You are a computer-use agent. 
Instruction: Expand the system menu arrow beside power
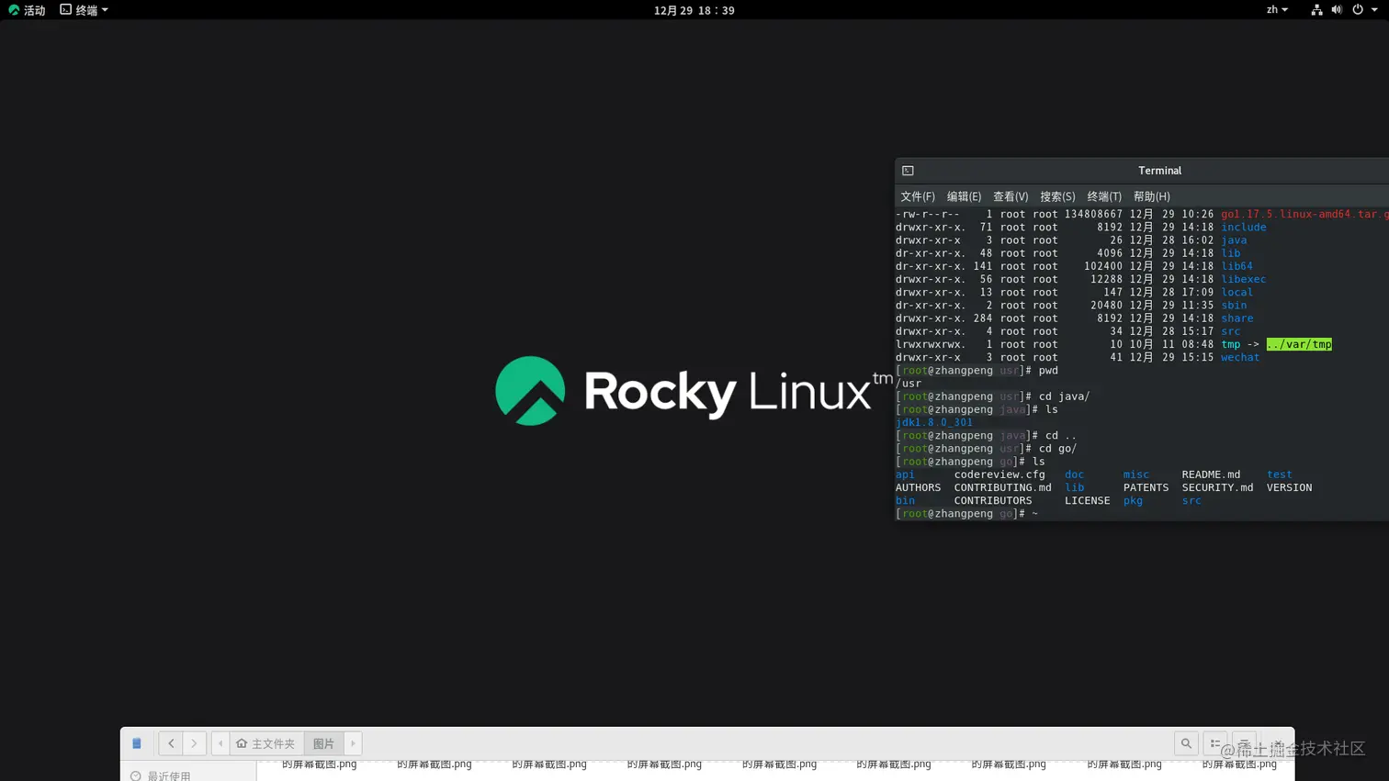pyautogui.click(x=1374, y=9)
